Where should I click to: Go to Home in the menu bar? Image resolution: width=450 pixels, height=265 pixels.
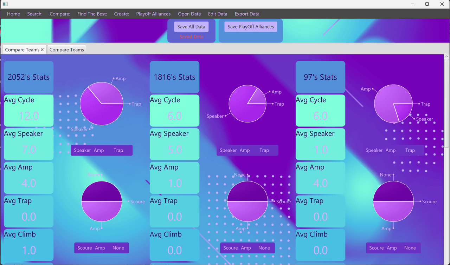tap(13, 14)
